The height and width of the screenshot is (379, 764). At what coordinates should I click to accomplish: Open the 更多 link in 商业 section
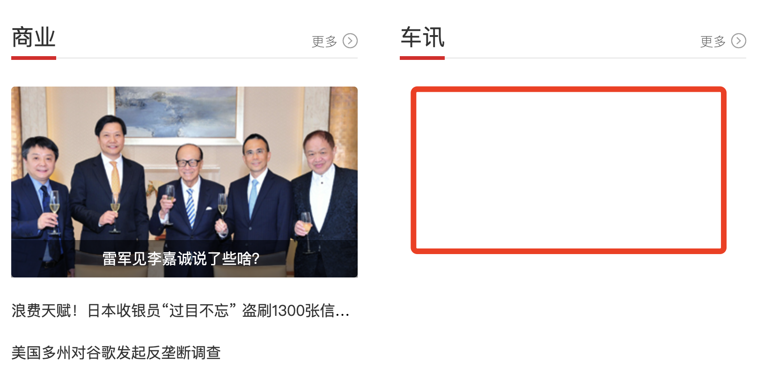click(x=324, y=42)
